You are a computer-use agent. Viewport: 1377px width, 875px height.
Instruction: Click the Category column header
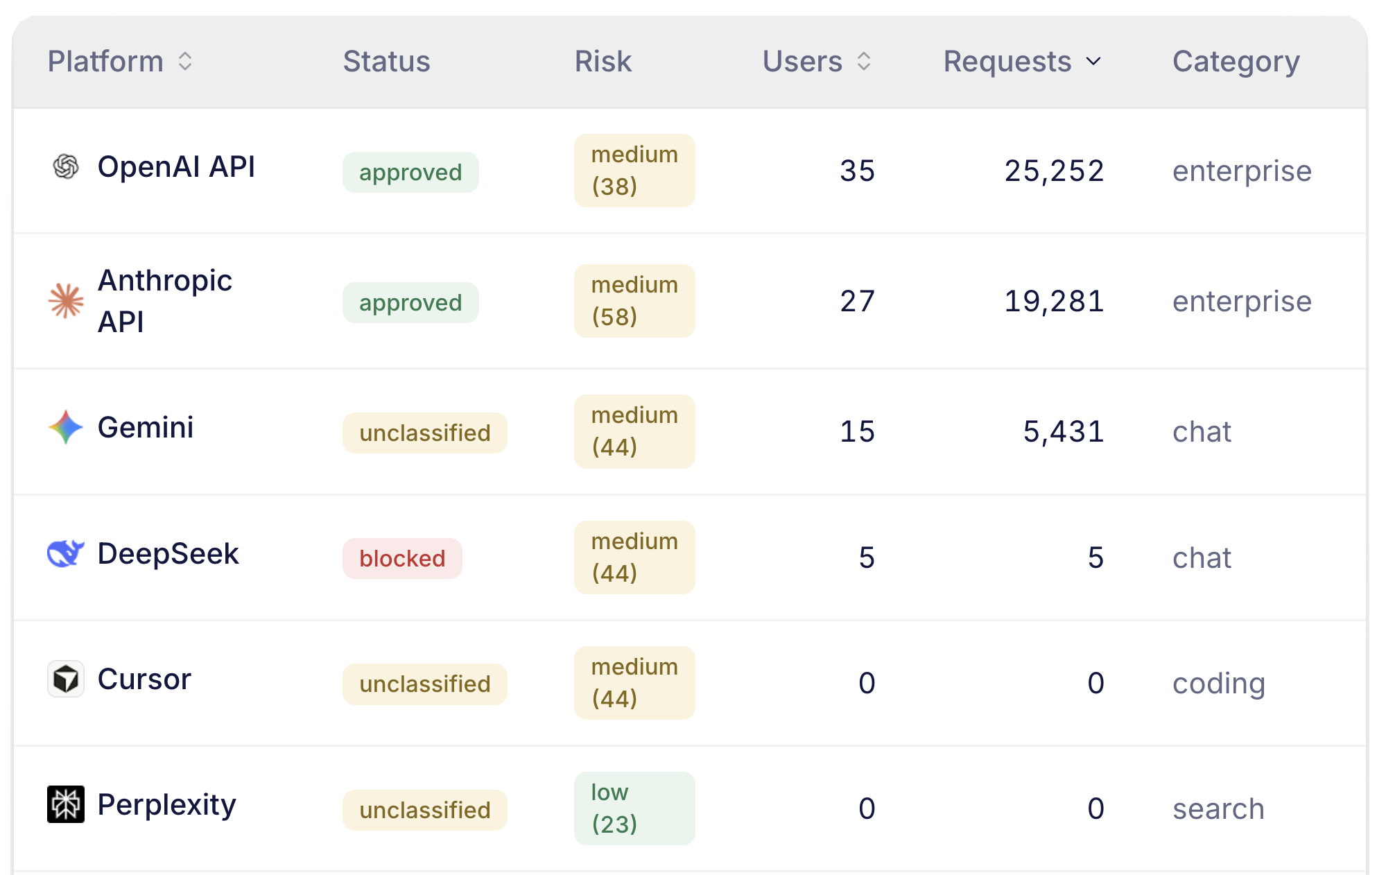click(x=1236, y=62)
